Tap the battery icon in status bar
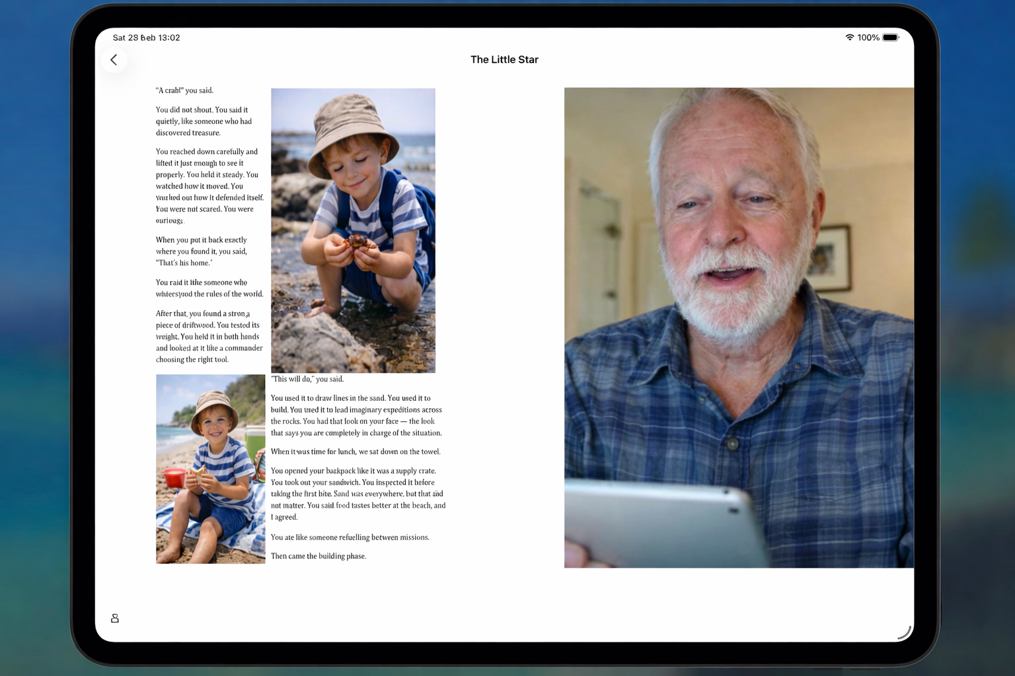The image size is (1015, 676). tap(890, 38)
